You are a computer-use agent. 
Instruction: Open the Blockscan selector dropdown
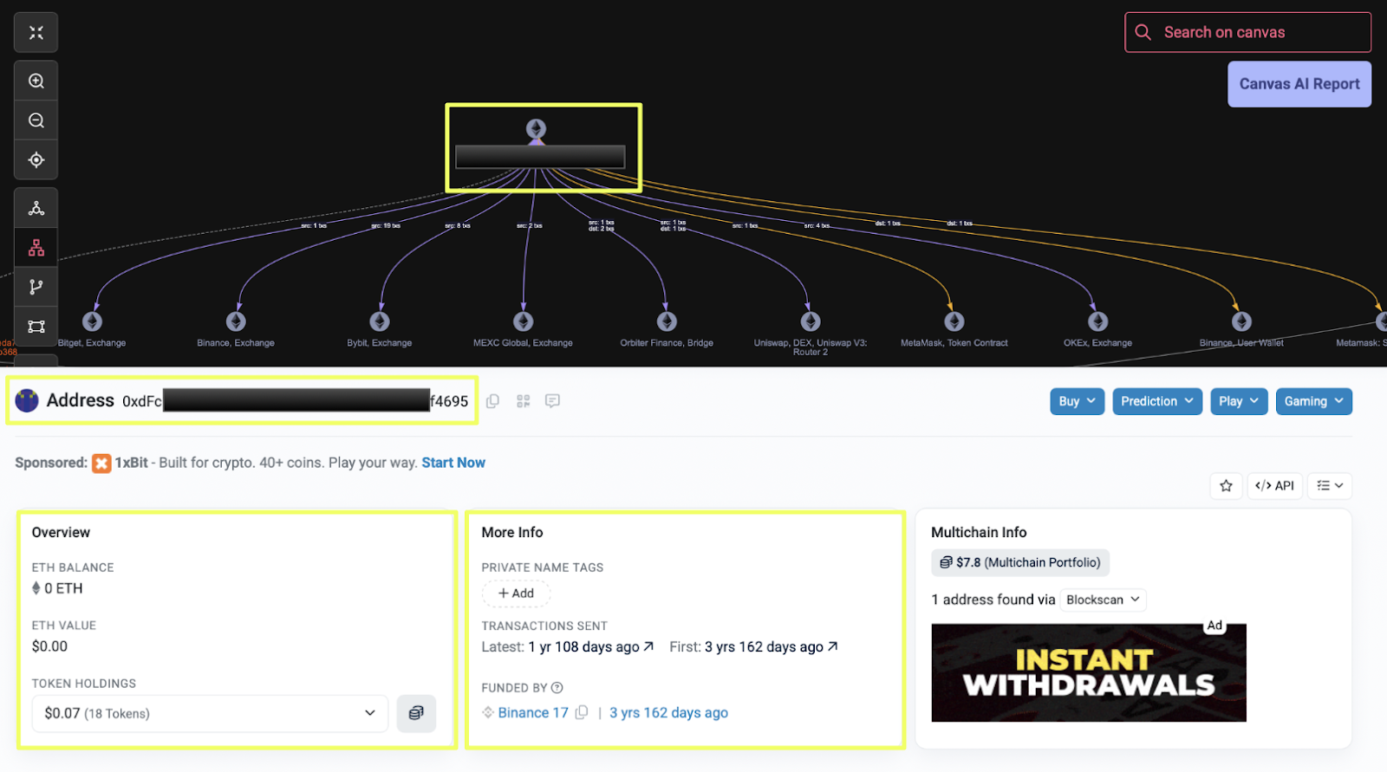point(1103,600)
